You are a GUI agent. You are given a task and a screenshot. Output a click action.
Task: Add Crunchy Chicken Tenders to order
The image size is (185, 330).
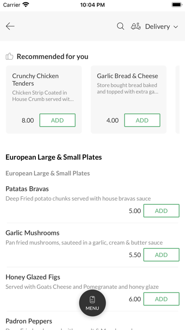click(58, 120)
